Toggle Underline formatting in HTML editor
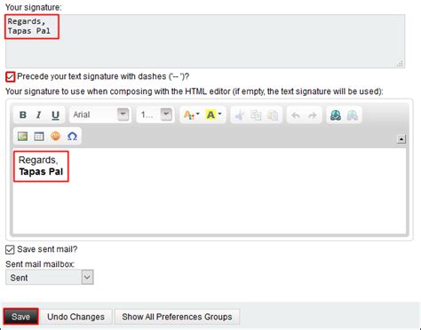Image resolution: width=421 pixels, height=330 pixels. 55,114
